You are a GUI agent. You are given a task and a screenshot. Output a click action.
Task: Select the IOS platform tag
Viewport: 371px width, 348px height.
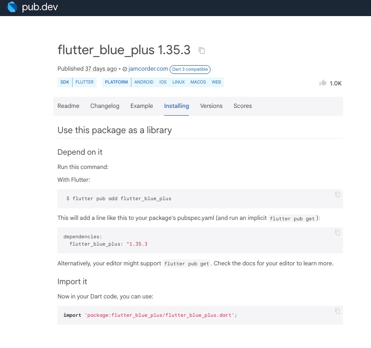click(x=163, y=82)
